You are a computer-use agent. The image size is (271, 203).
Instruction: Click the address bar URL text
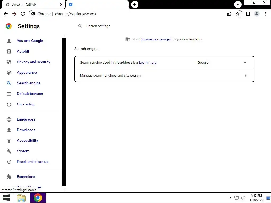click(75, 14)
